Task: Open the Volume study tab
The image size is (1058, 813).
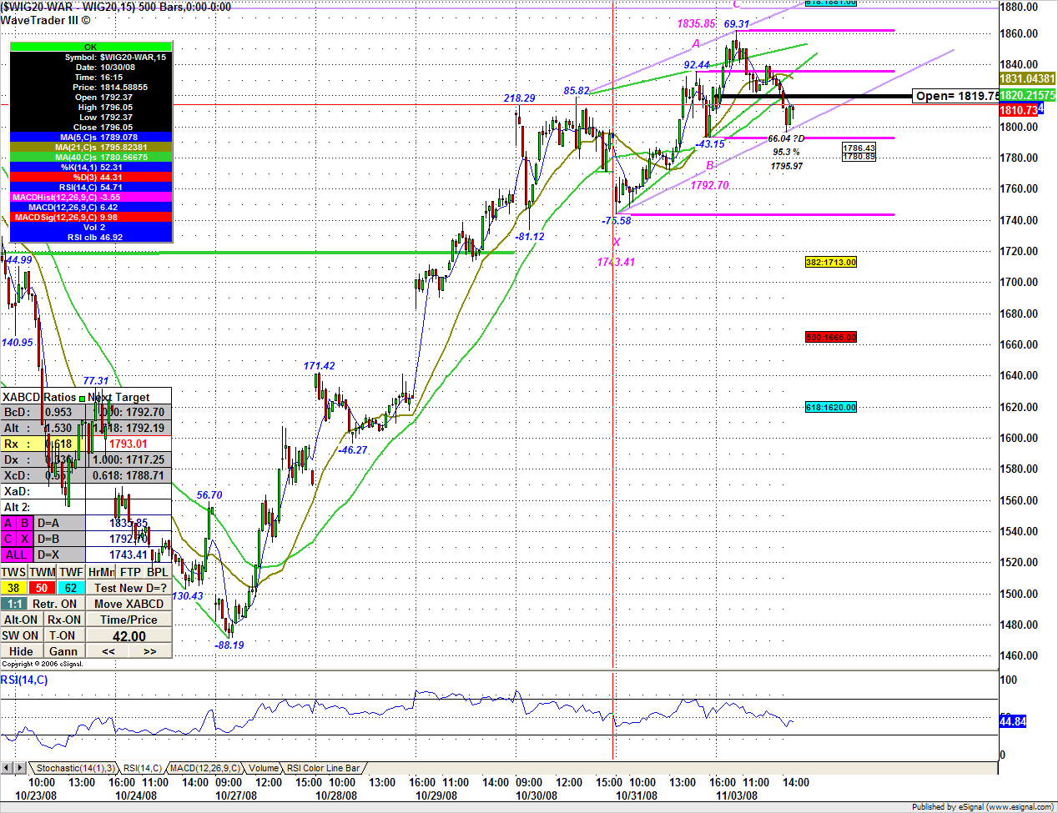Action: pyautogui.click(x=264, y=768)
